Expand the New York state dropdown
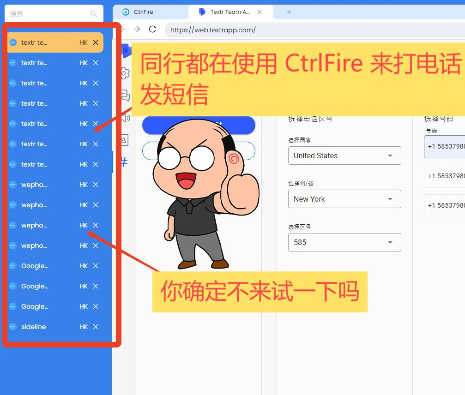The width and height of the screenshot is (465, 395). [x=344, y=199]
